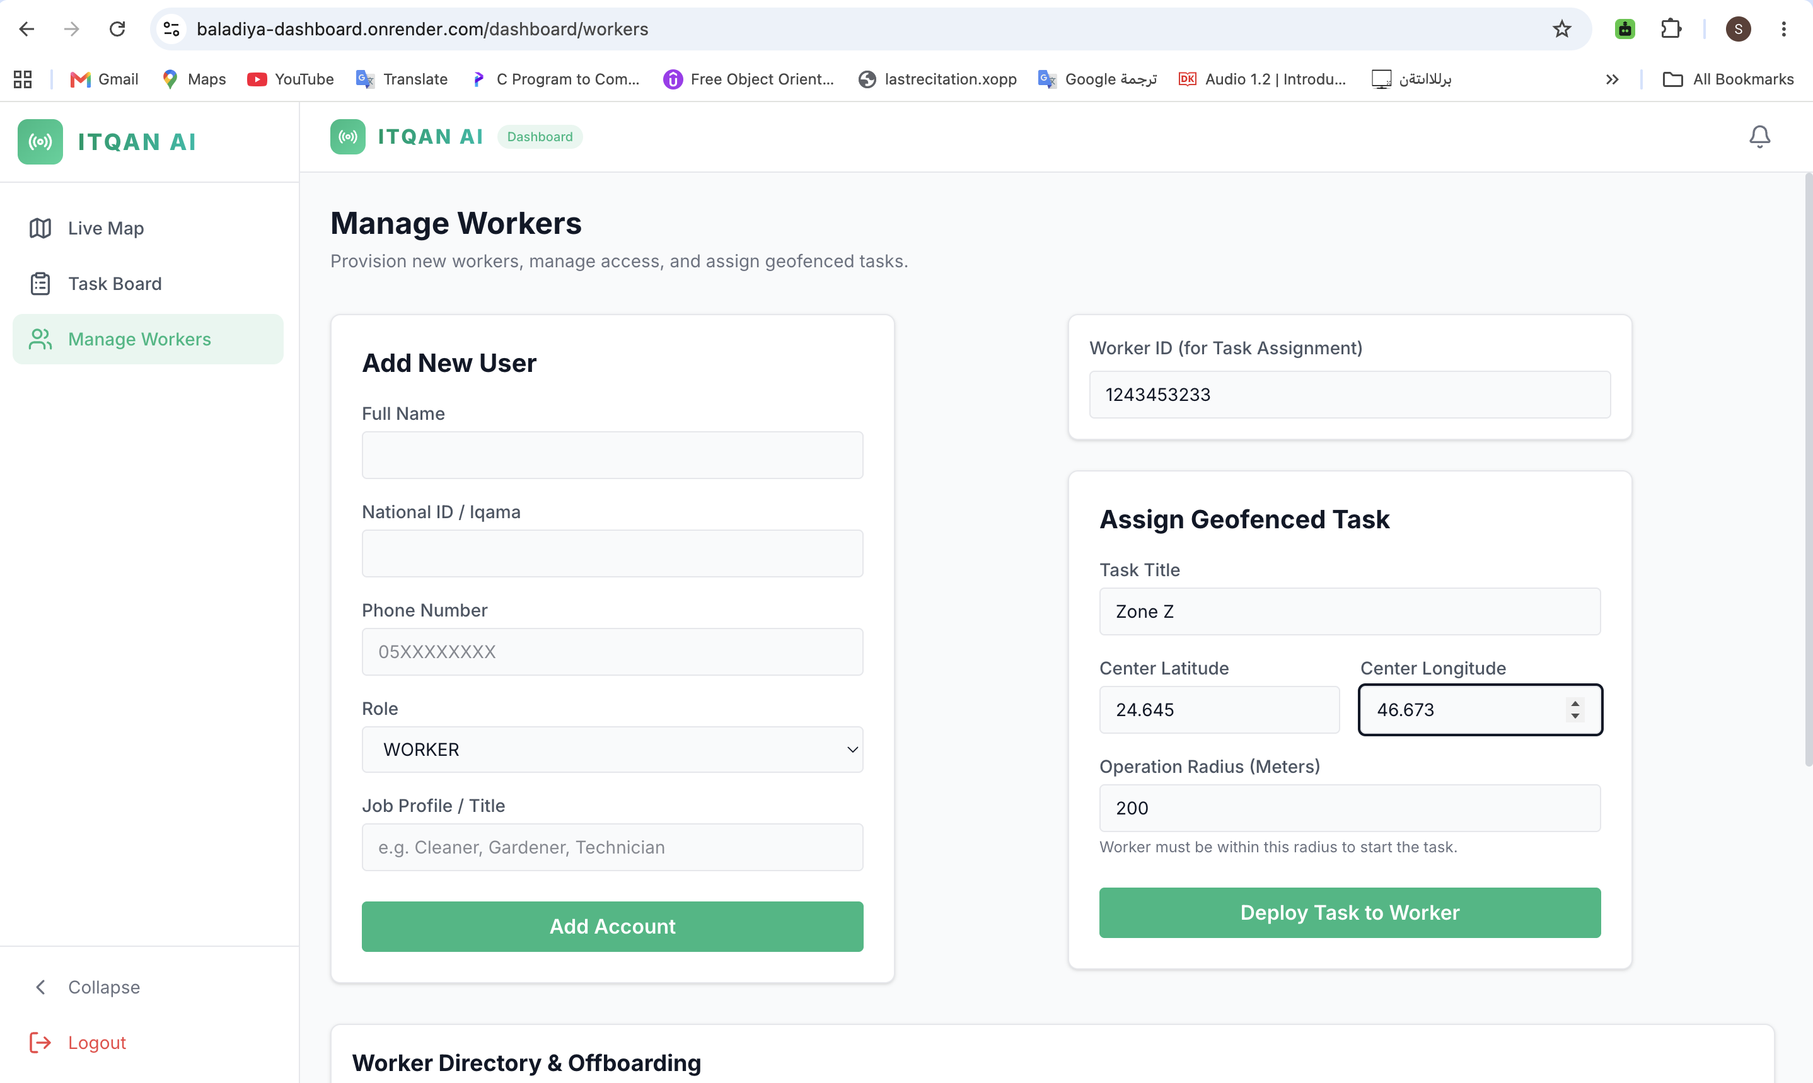Open C Program to Com... bookmark

(x=555, y=79)
